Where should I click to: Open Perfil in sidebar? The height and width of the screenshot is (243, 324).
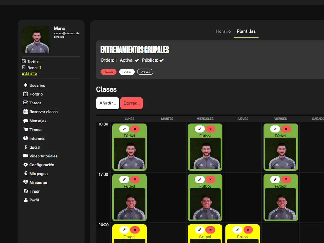point(31,200)
